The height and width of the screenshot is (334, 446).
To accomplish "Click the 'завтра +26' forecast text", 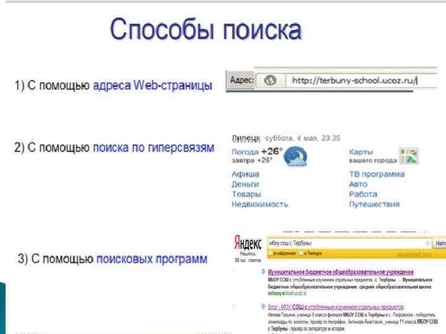I will [x=251, y=160].
